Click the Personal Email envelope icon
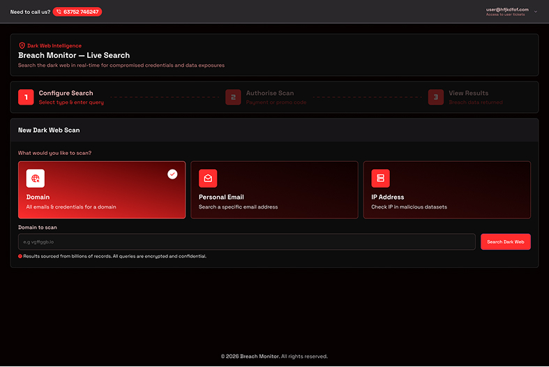This screenshot has height=367, width=549. pos(208,178)
